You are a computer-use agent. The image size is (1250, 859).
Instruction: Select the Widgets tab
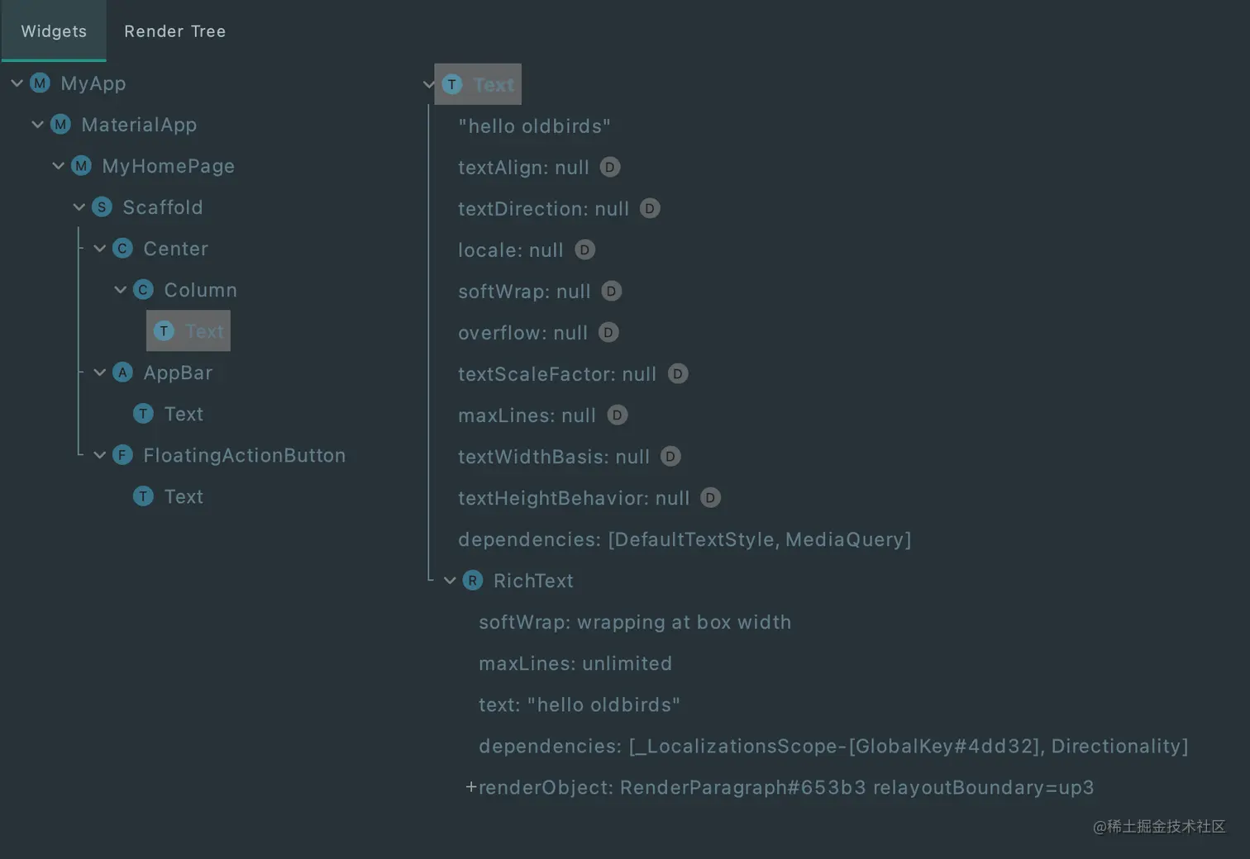[54, 31]
